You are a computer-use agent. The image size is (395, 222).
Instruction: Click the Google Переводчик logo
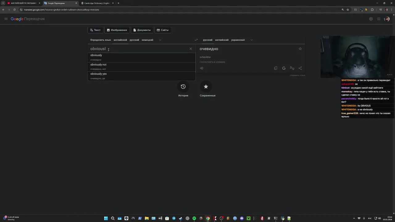[28, 19]
